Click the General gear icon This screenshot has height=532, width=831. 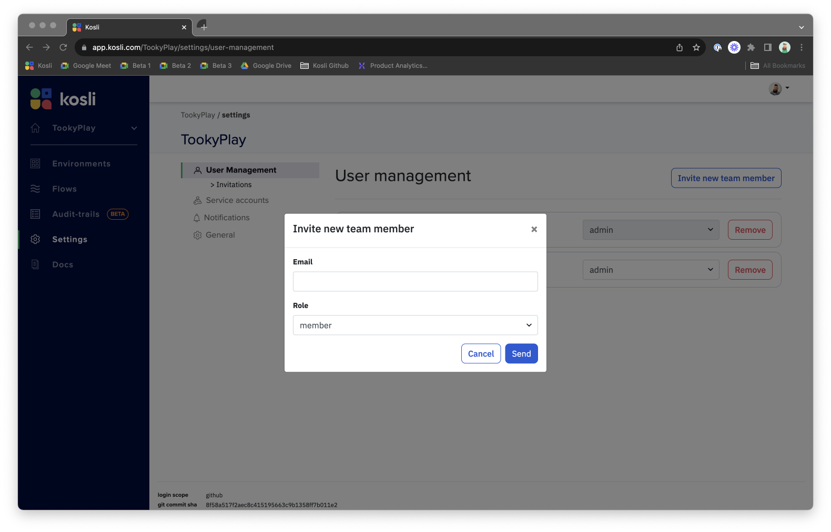tap(198, 235)
